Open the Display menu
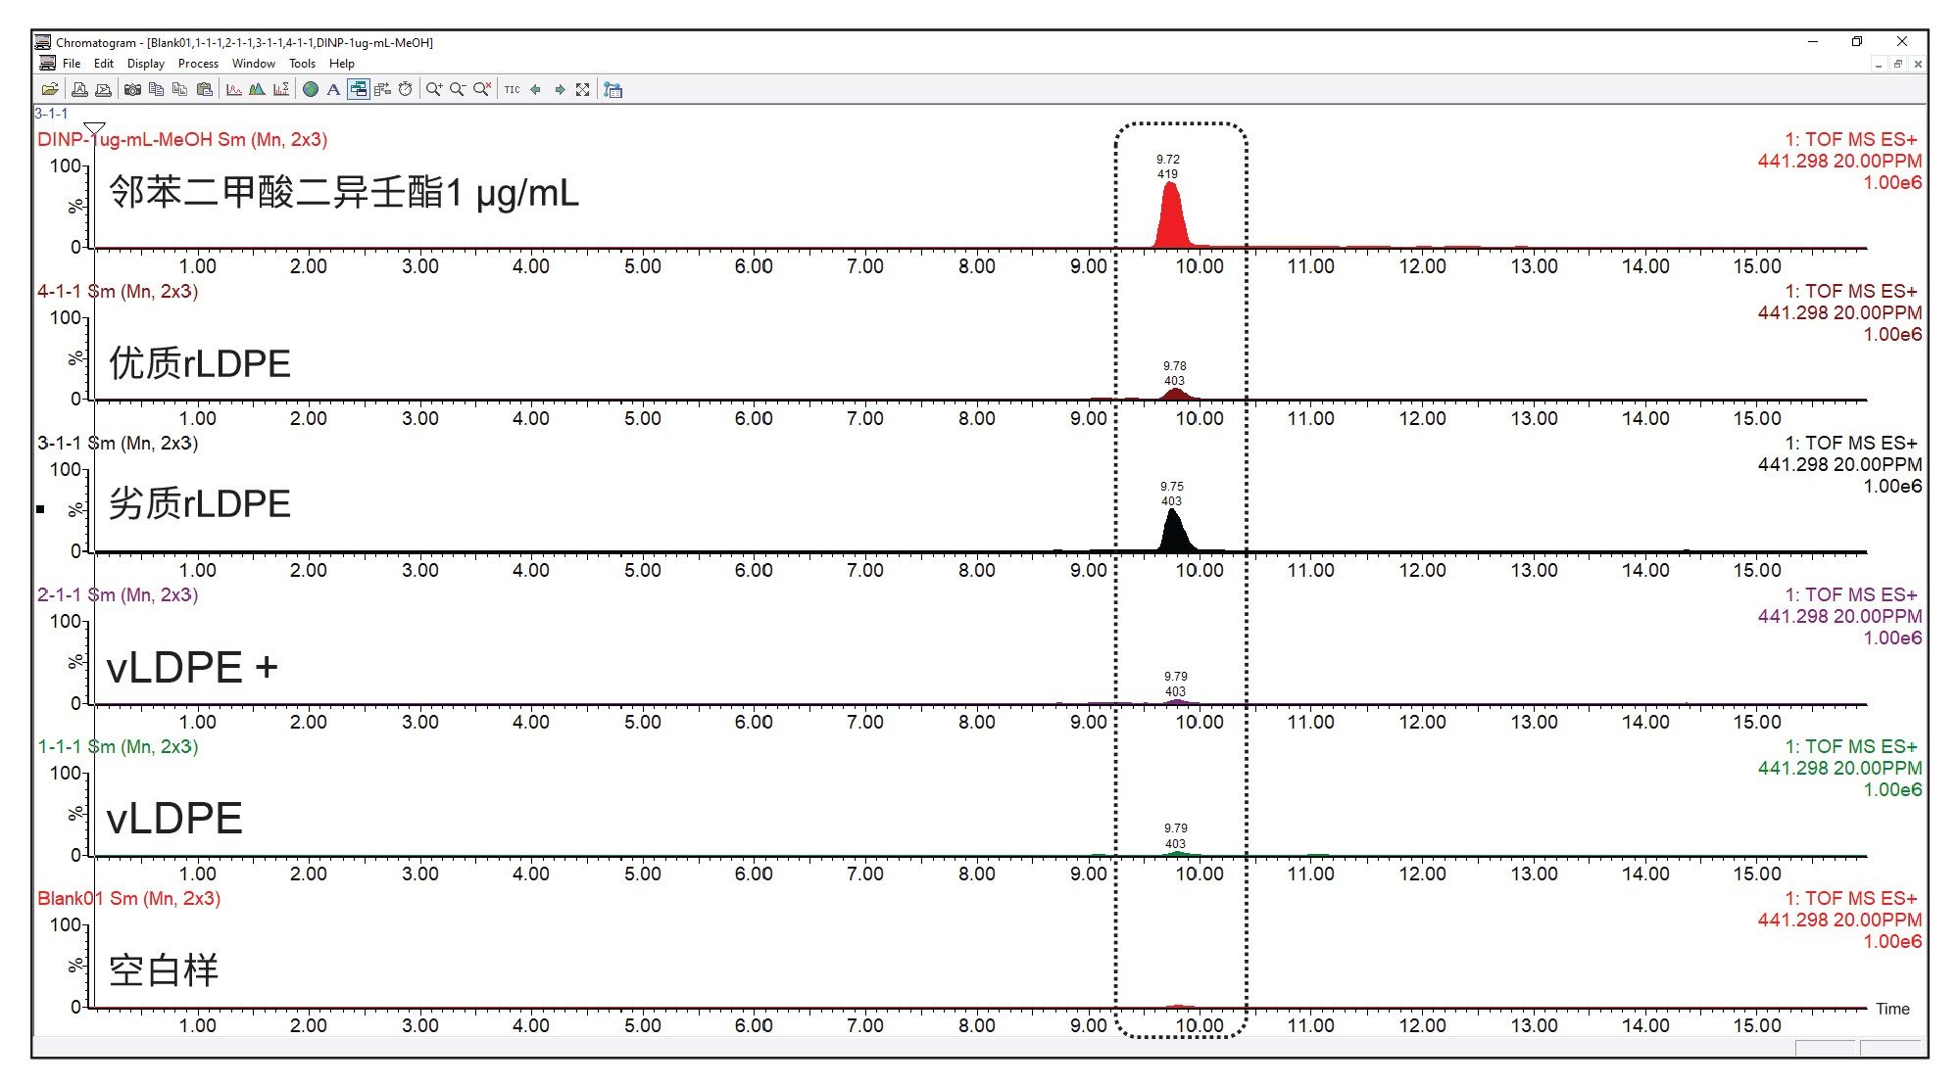 (146, 64)
